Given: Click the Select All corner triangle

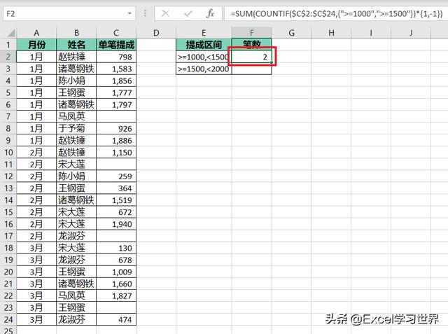Looking at the screenshot, I should click(x=10, y=33).
